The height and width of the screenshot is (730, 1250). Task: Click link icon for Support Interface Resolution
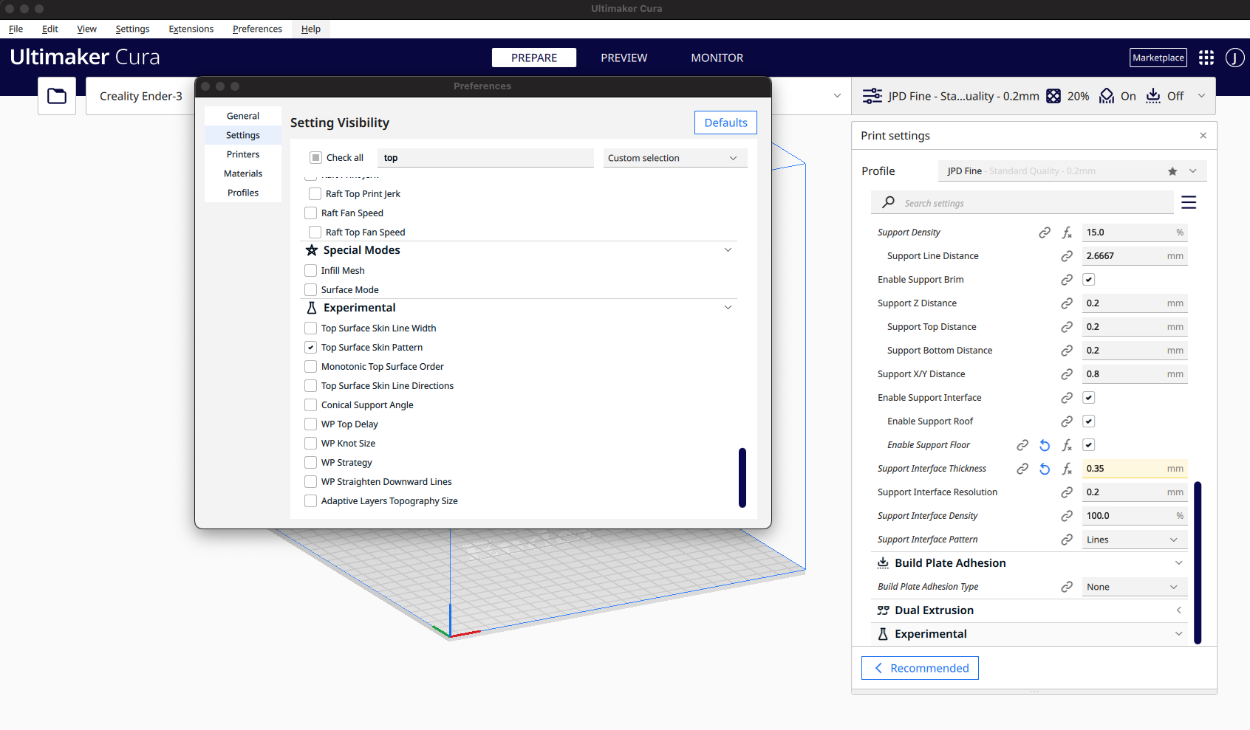pos(1067,492)
